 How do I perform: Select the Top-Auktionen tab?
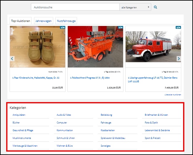coord(20,21)
